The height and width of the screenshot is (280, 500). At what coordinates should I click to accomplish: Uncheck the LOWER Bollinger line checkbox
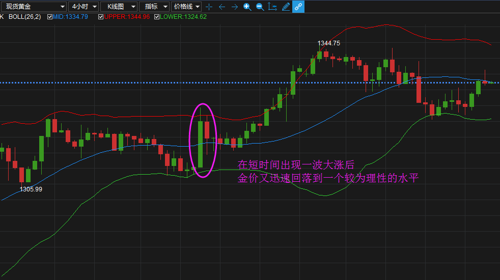tap(157, 17)
